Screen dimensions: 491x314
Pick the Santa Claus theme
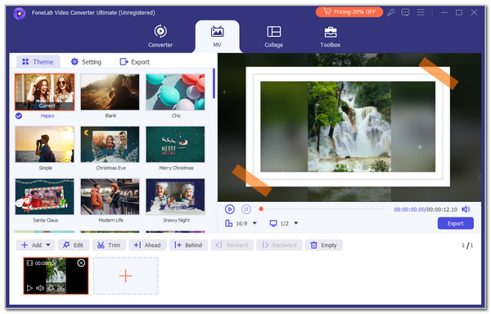(45, 196)
